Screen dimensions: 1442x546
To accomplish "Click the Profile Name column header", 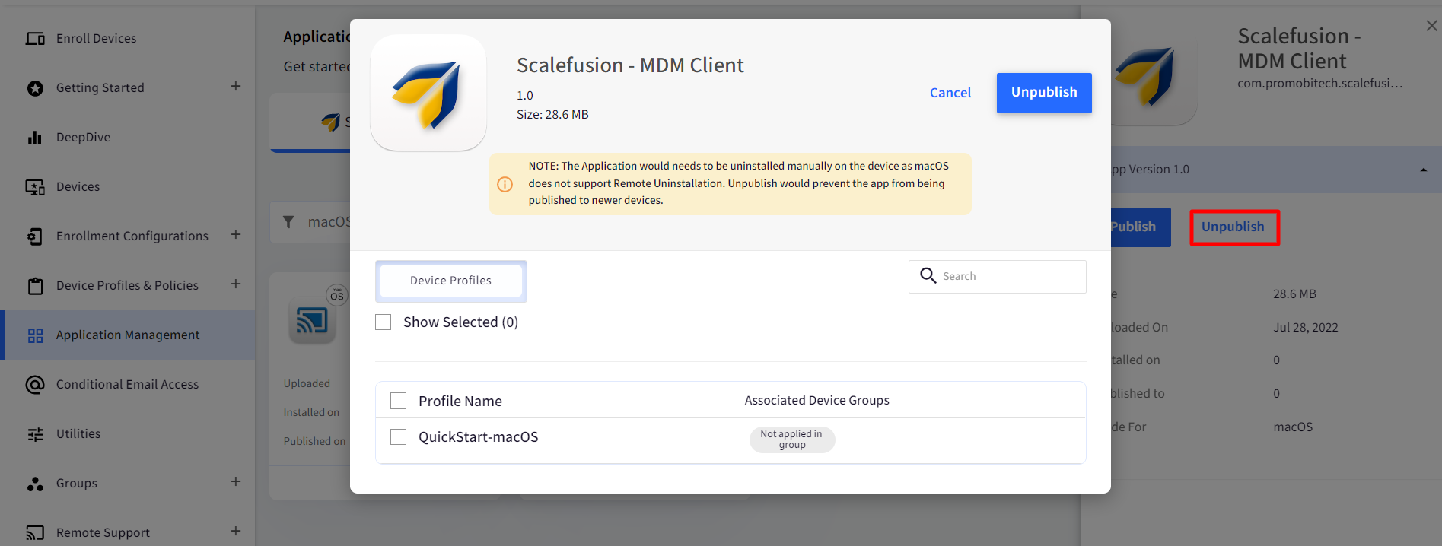I will tap(460, 402).
